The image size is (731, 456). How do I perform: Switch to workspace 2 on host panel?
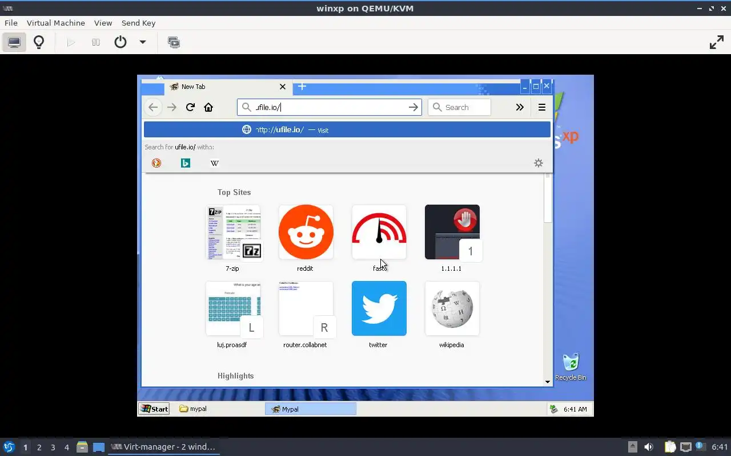(39, 447)
